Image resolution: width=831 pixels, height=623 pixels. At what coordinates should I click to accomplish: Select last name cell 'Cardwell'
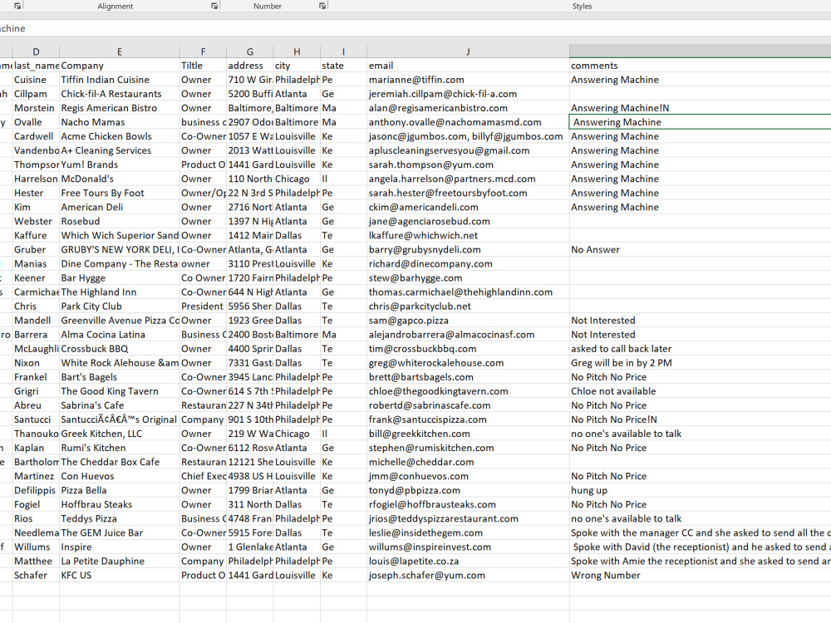pyautogui.click(x=36, y=137)
